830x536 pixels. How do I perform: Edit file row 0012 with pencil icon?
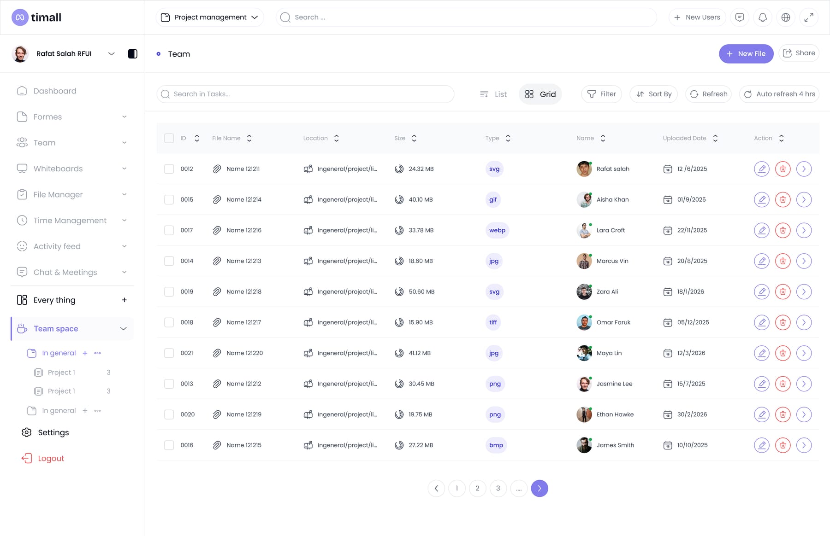point(762,169)
